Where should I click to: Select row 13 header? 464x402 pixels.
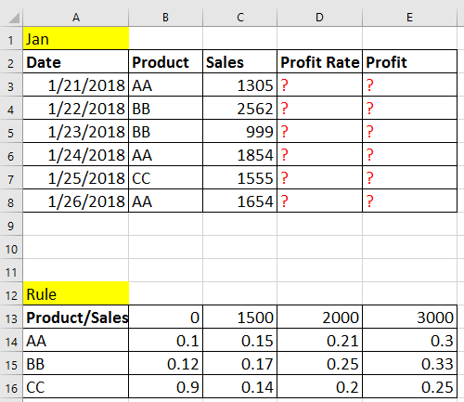click(x=11, y=318)
